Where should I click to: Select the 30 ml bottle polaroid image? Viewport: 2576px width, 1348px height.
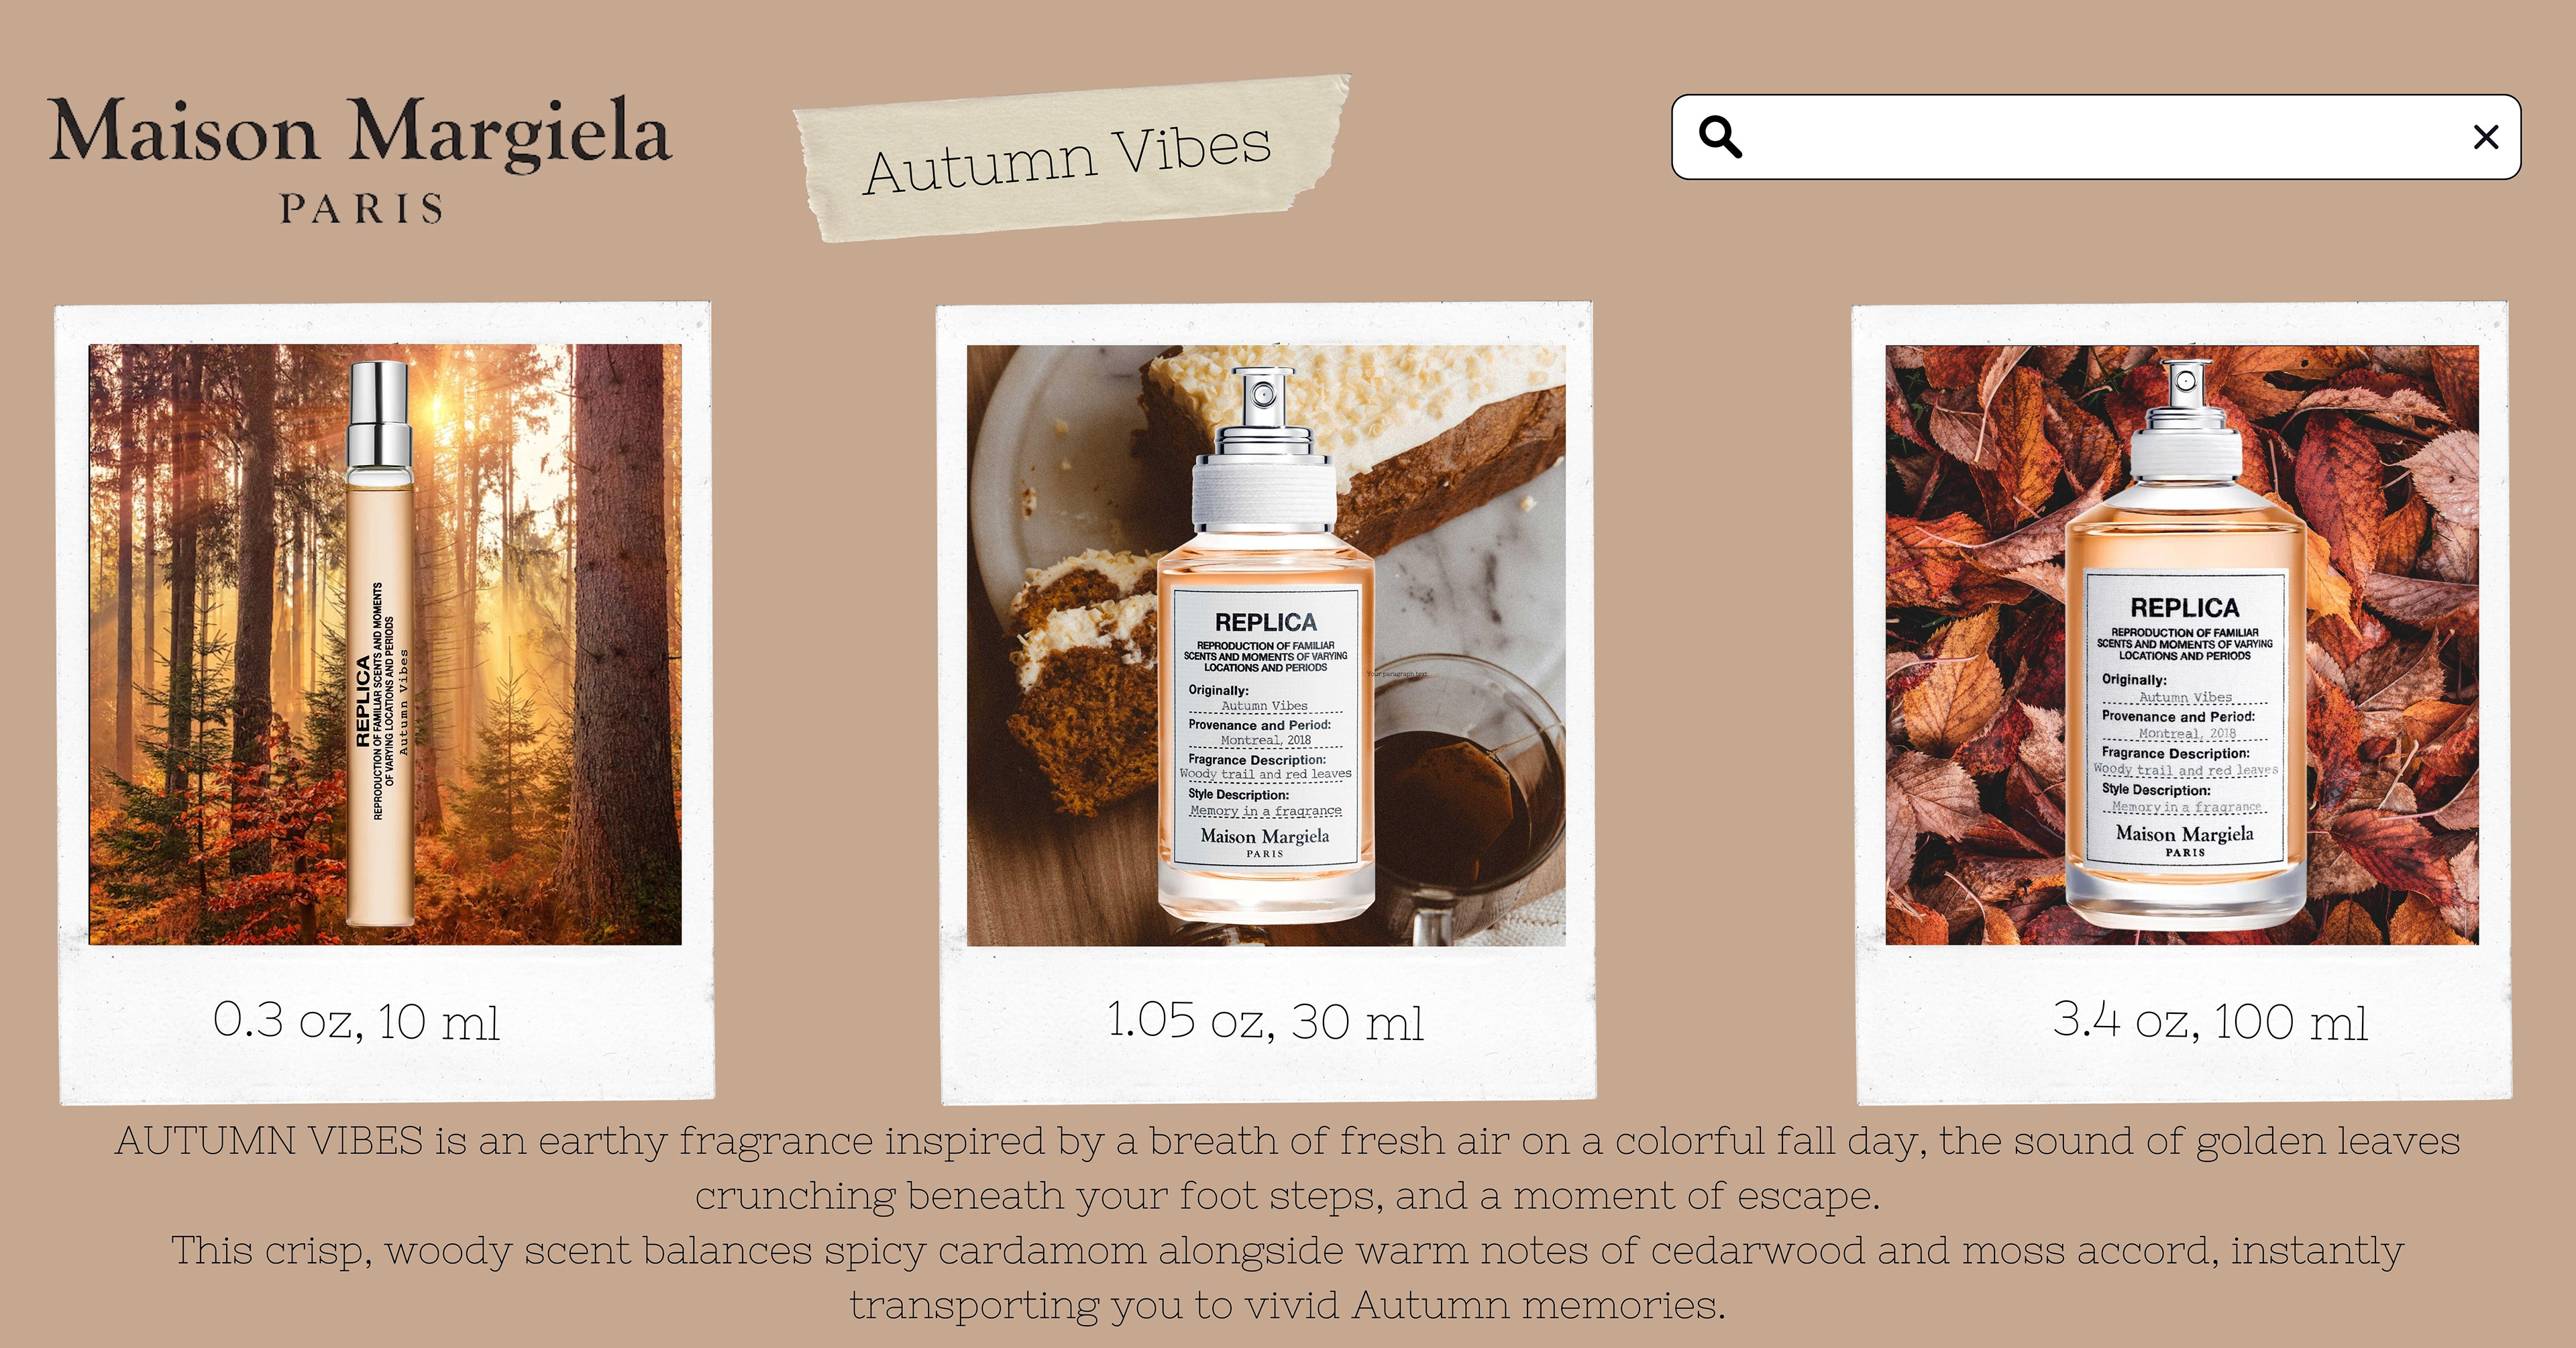point(1266,645)
